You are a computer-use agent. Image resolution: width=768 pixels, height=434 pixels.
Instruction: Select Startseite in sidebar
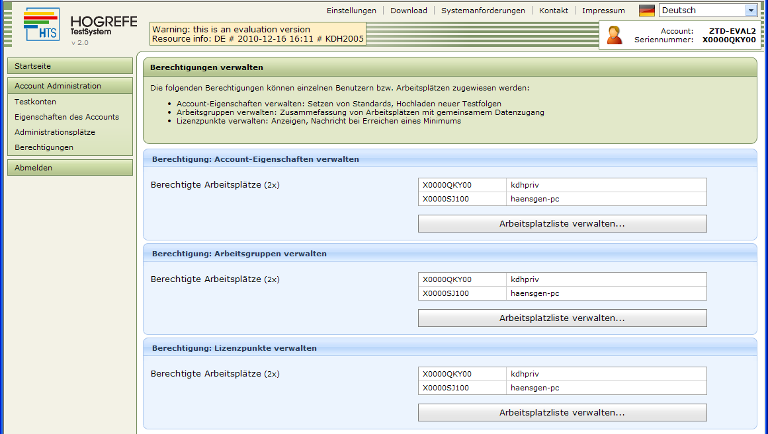(69, 66)
